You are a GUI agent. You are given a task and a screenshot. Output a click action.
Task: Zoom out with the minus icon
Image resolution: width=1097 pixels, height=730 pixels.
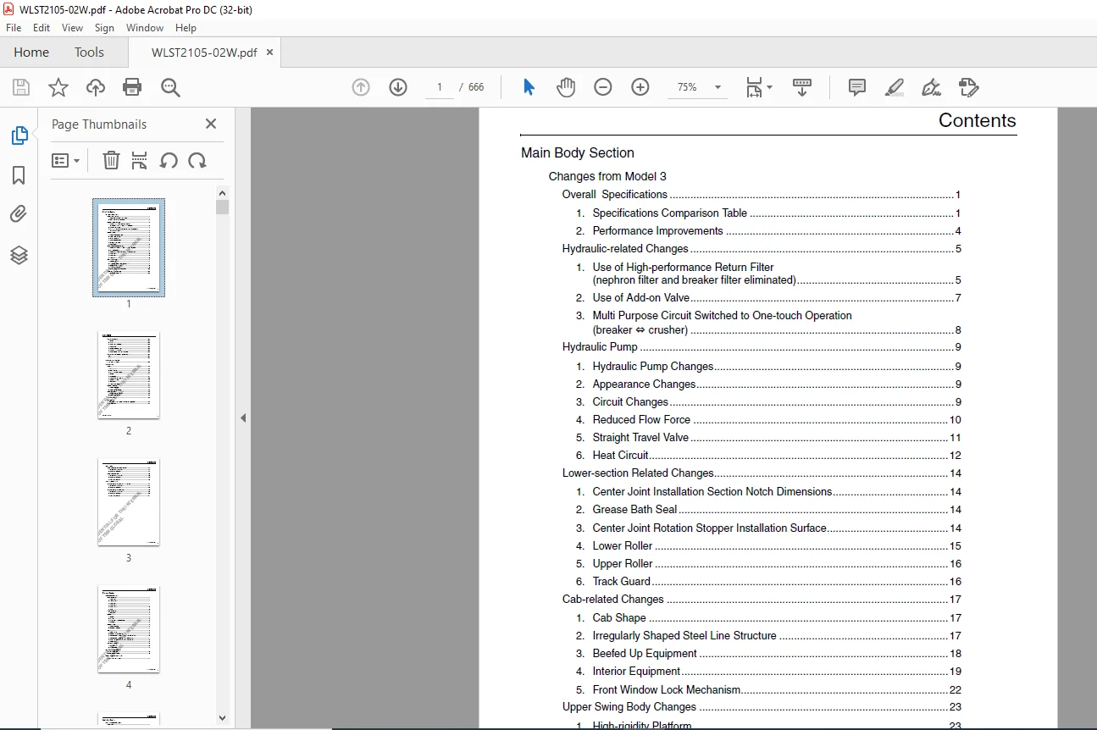coord(603,87)
